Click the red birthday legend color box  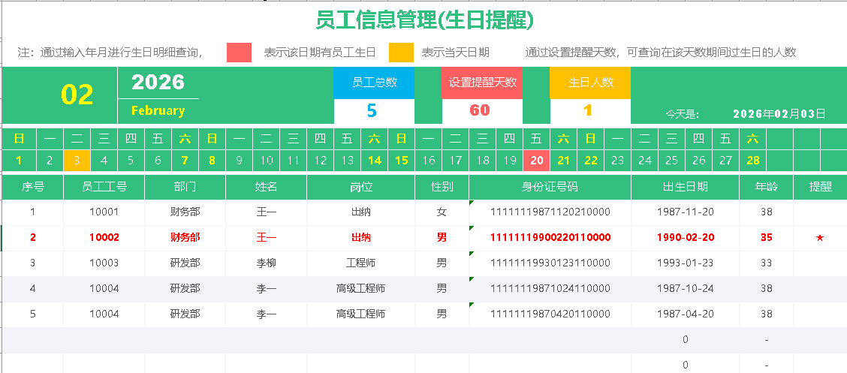[239, 53]
